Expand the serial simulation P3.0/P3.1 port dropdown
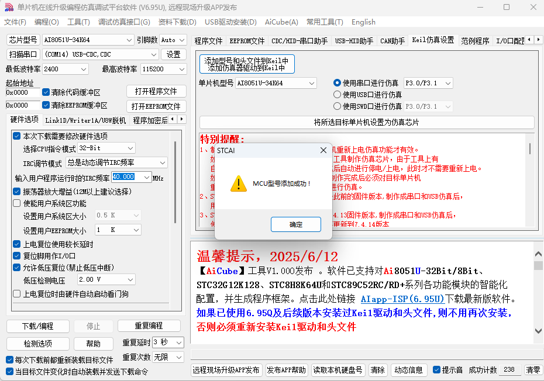Image resolution: width=544 pixels, height=381 pixels. tap(448, 83)
